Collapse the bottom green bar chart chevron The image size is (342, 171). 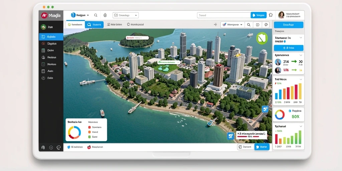tap(301, 126)
